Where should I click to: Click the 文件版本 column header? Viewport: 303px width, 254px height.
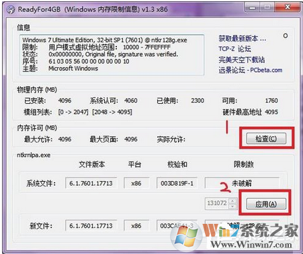pos(92,164)
